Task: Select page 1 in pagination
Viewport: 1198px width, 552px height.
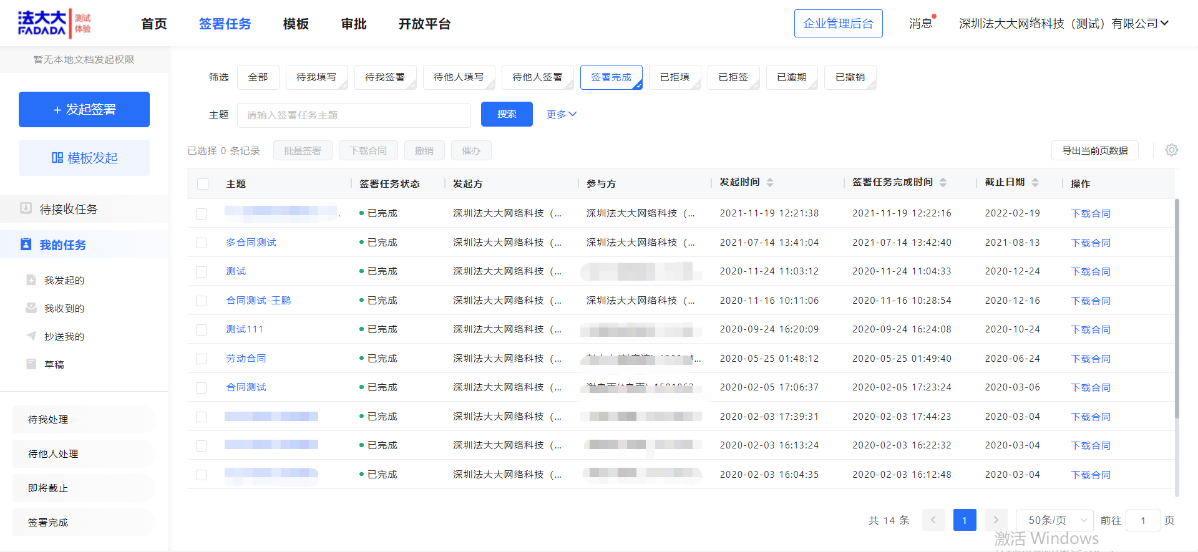Action: tap(965, 520)
